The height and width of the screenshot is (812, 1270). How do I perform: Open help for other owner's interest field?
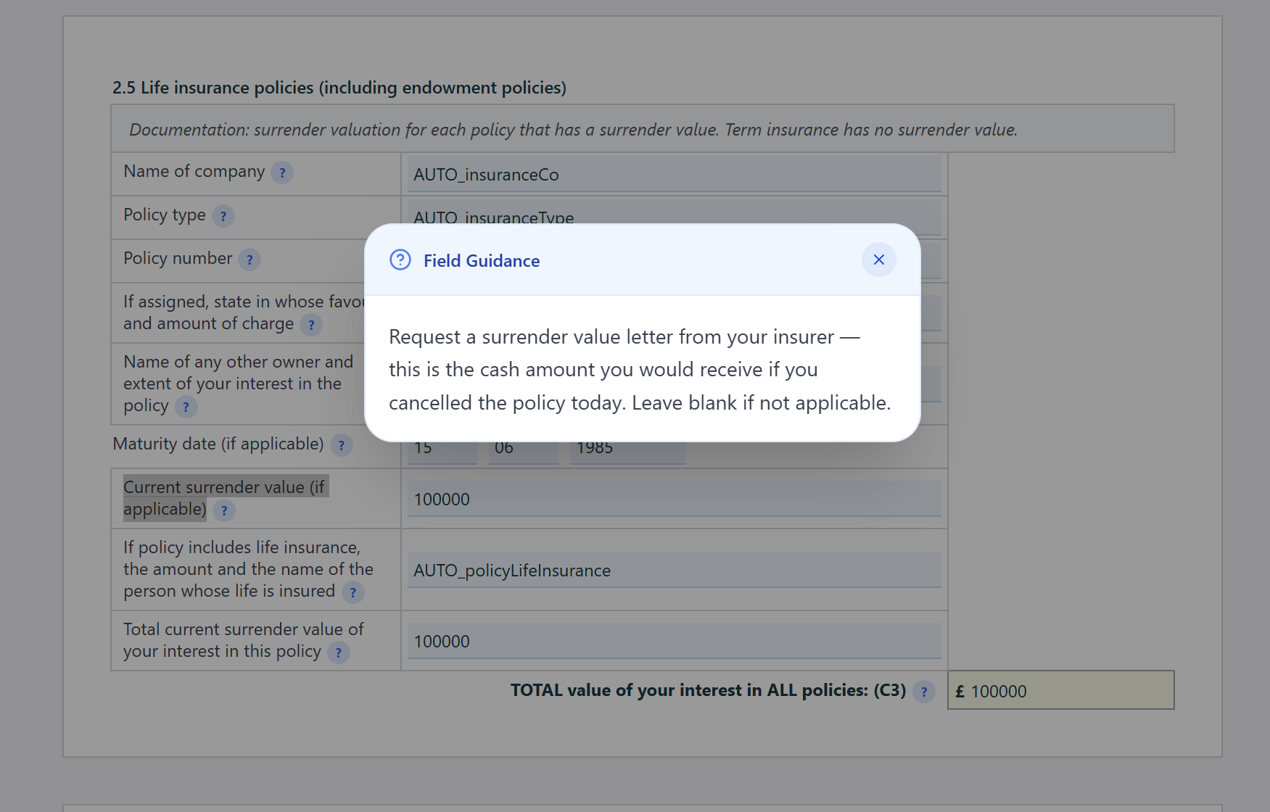point(186,407)
